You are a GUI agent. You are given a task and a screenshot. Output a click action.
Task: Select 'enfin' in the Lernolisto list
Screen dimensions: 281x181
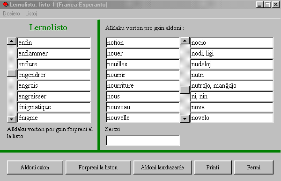(54, 42)
